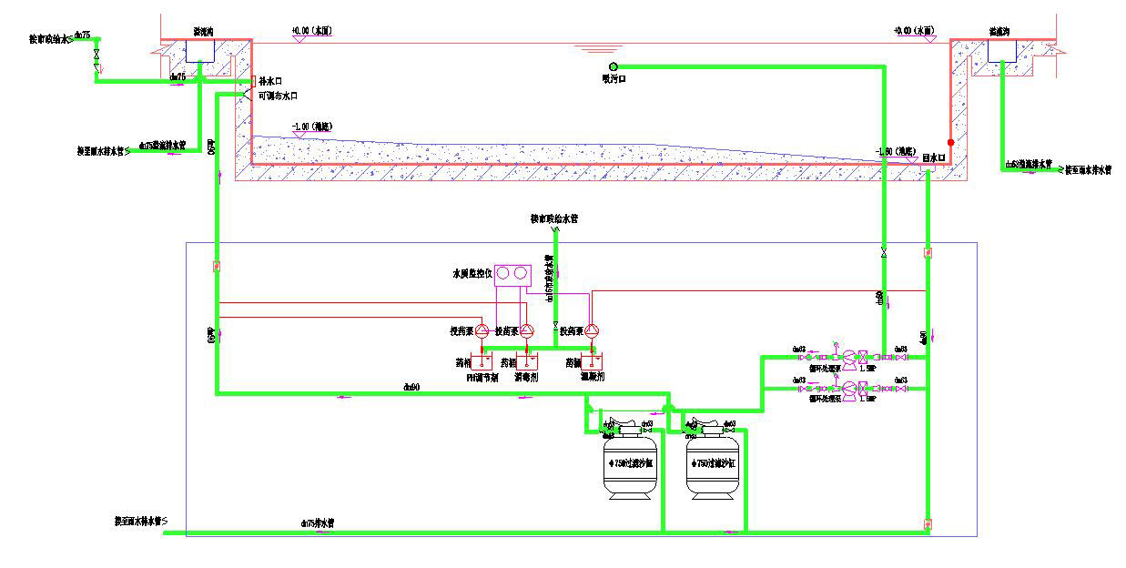Image resolution: width=1126 pixels, height=568 pixels.
Task: Click the 混凝剂 chemical tank
Action: coord(593,361)
